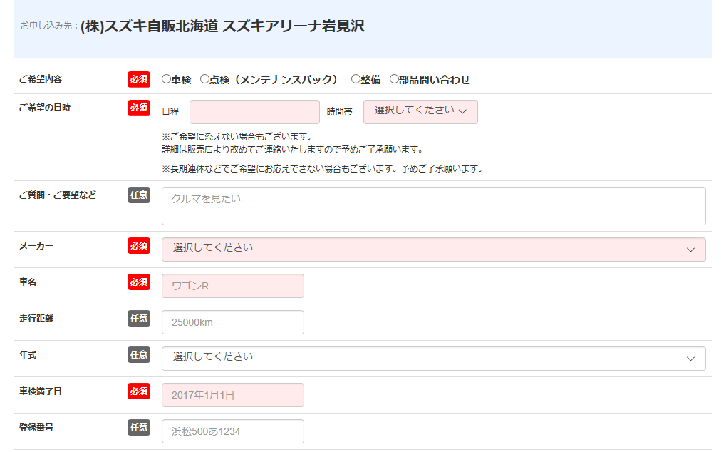Pick the 部品問い合わせ radio button

[x=394, y=79]
